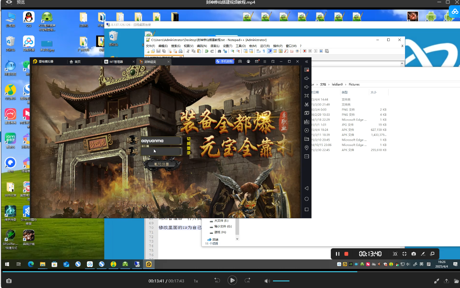
Task: Open the LDPlayer icon in the taskbar
Action: tap(149, 264)
